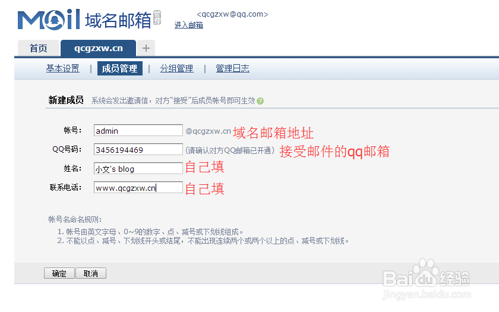The height and width of the screenshot is (312, 499).
Task: Select the 成员管理 menu item
Action: coord(119,68)
